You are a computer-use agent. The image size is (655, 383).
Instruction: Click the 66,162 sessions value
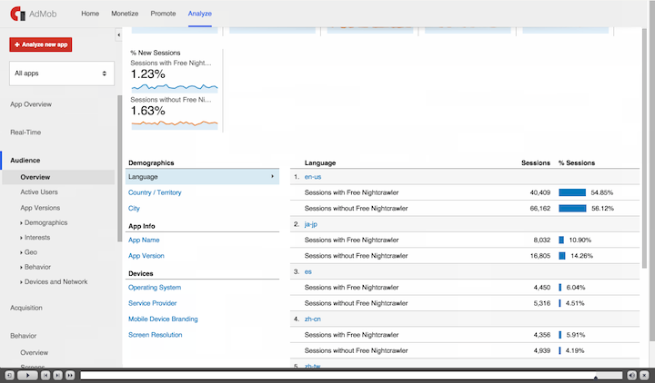(x=540, y=209)
